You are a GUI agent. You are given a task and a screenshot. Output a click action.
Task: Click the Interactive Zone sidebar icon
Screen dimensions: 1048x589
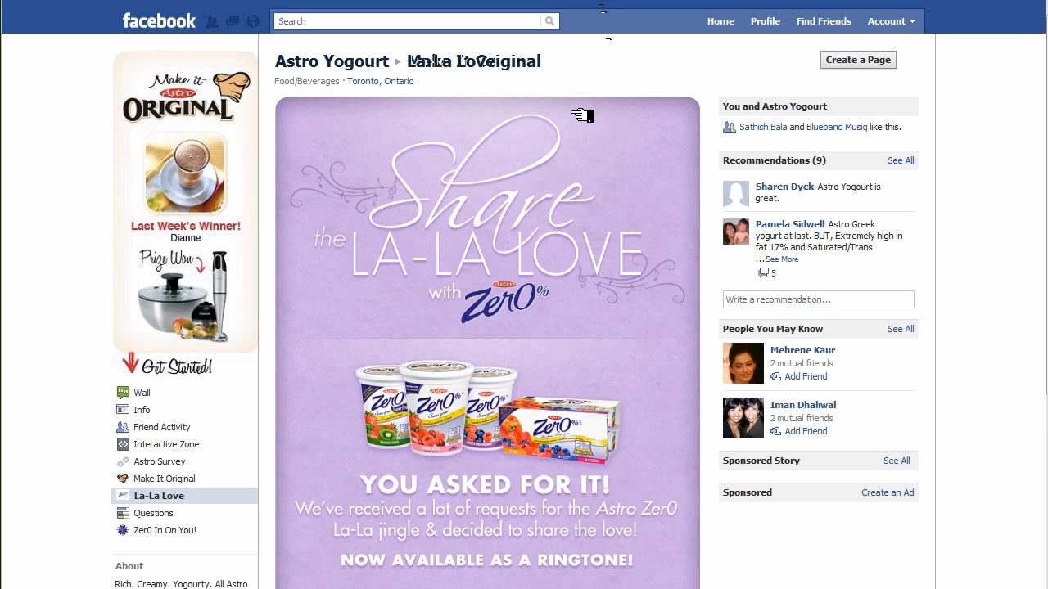point(123,444)
